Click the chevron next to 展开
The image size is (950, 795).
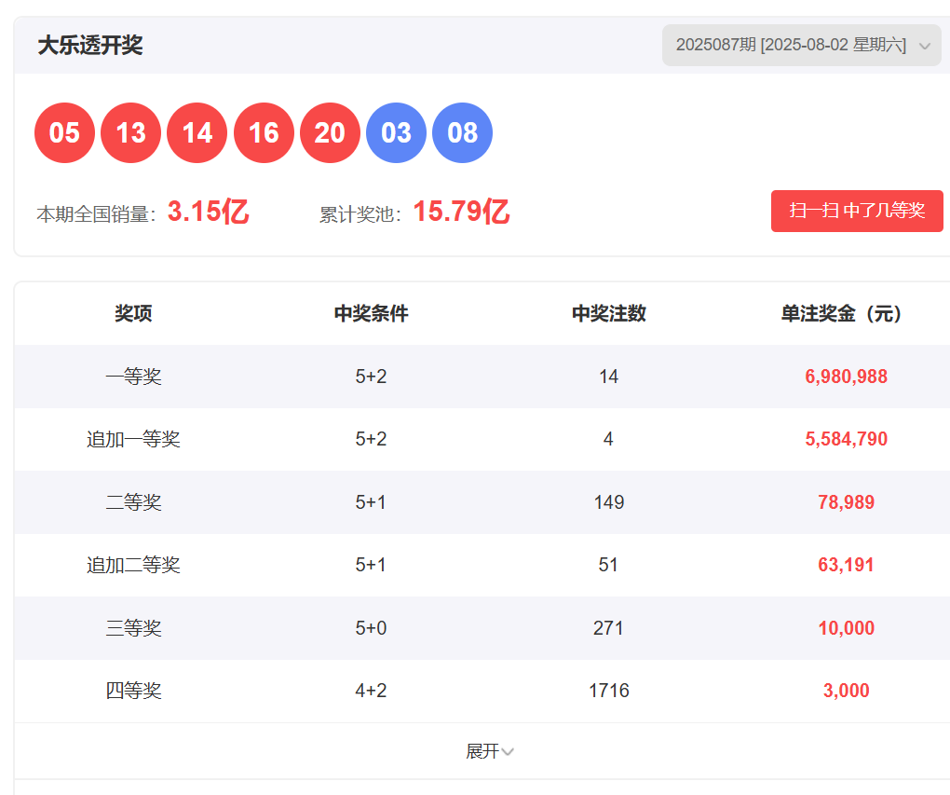click(508, 752)
